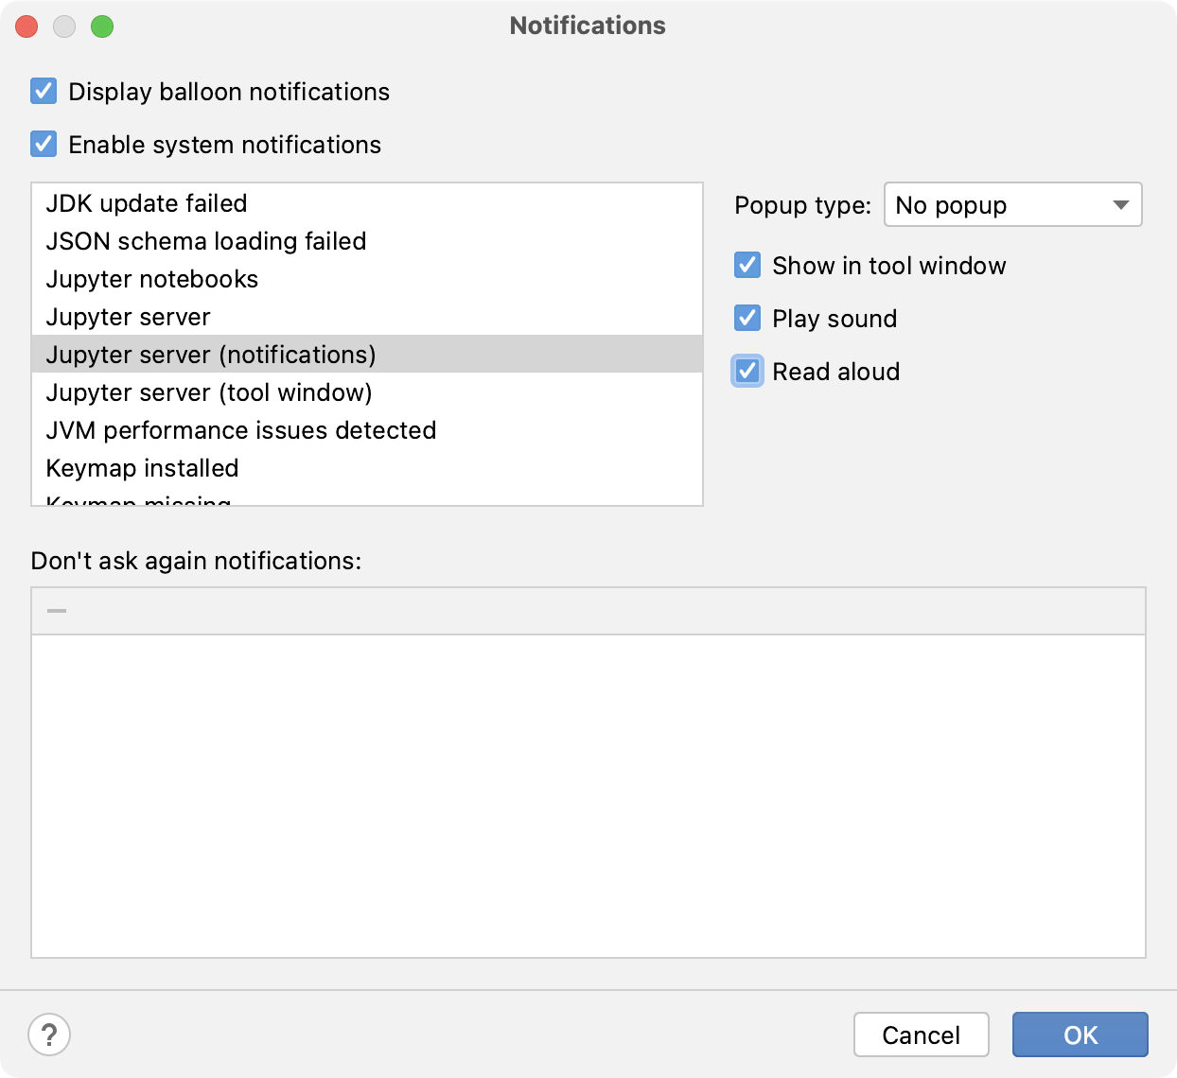Click the green zoom window button
1177x1078 pixels.
[104, 26]
